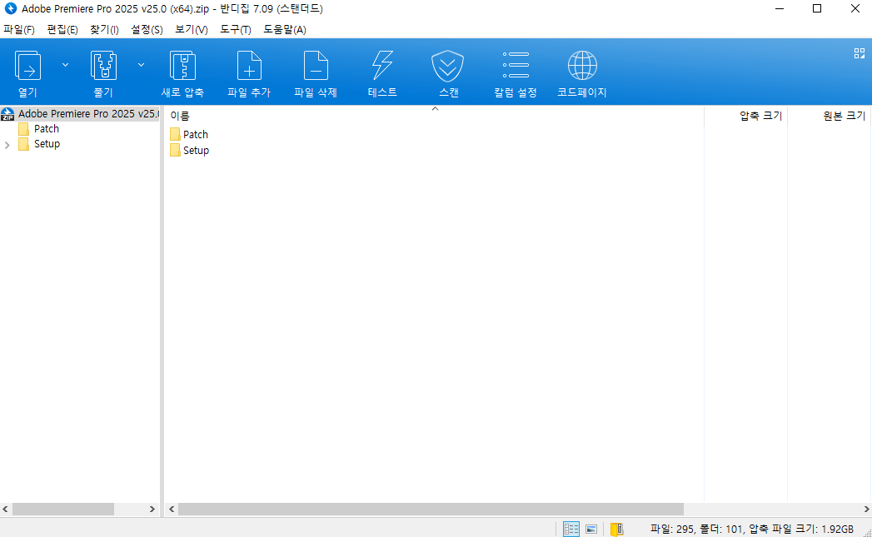Click the 새로 압축 (New archive) icon
Screen dimensions: 872x537
(182, 66)
